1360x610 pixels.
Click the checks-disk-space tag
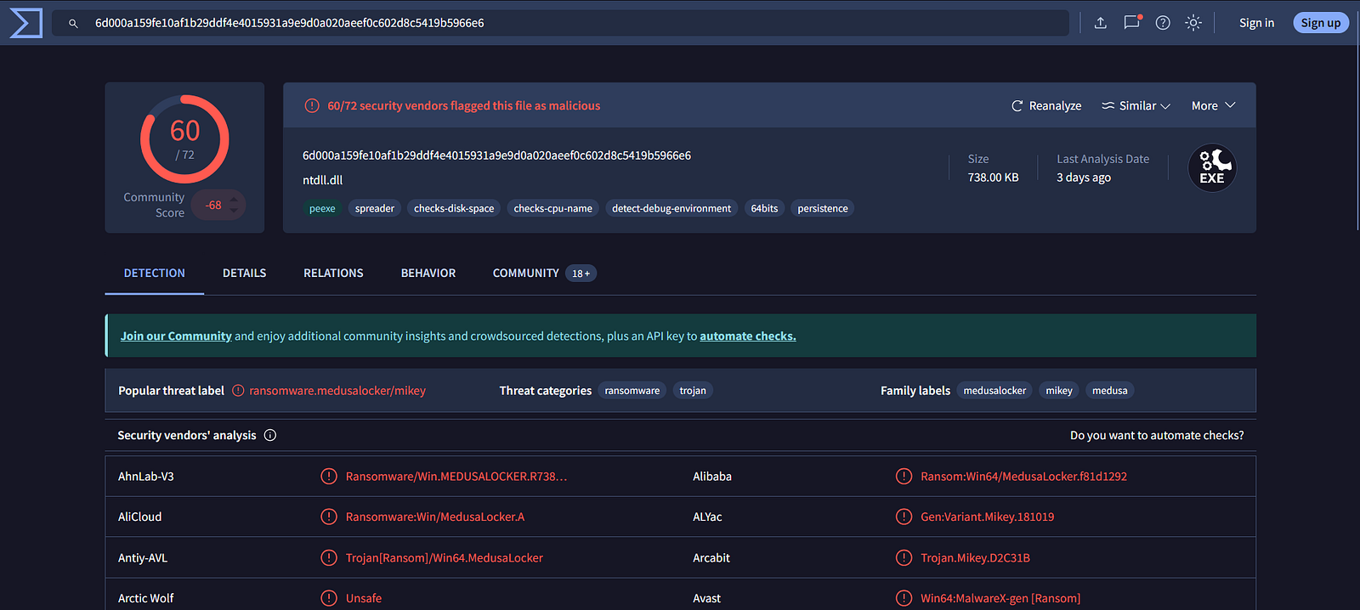click(454, 208)
